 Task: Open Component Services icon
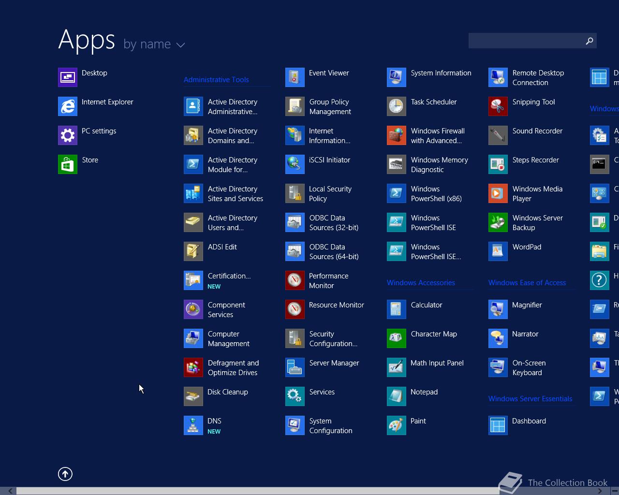193,309
